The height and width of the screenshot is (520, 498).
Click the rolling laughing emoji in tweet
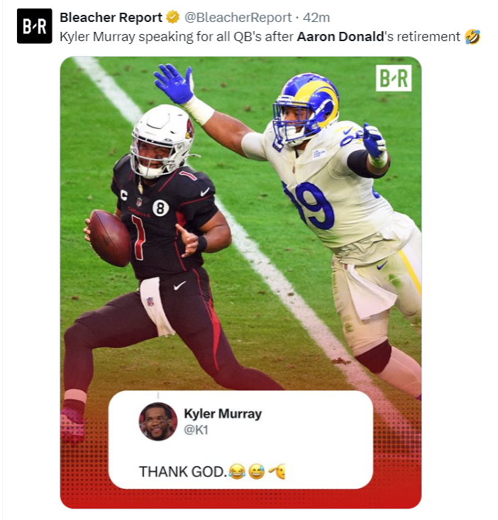tap(472, 36)
